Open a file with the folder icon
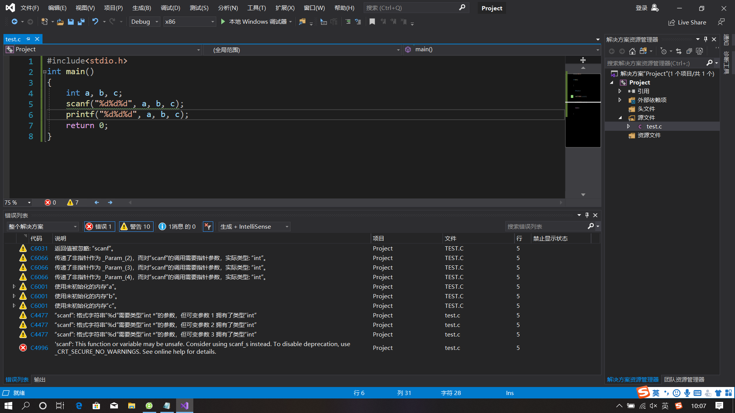Image resolution: width=735 pixels, height=413 pixels. 60,22
